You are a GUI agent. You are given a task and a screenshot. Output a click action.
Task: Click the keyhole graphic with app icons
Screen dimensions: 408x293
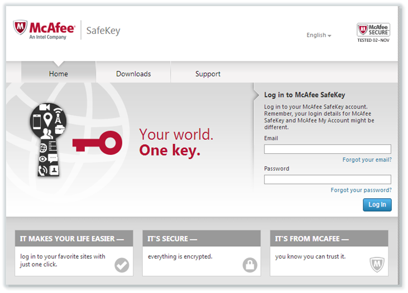tap(48, 140)
